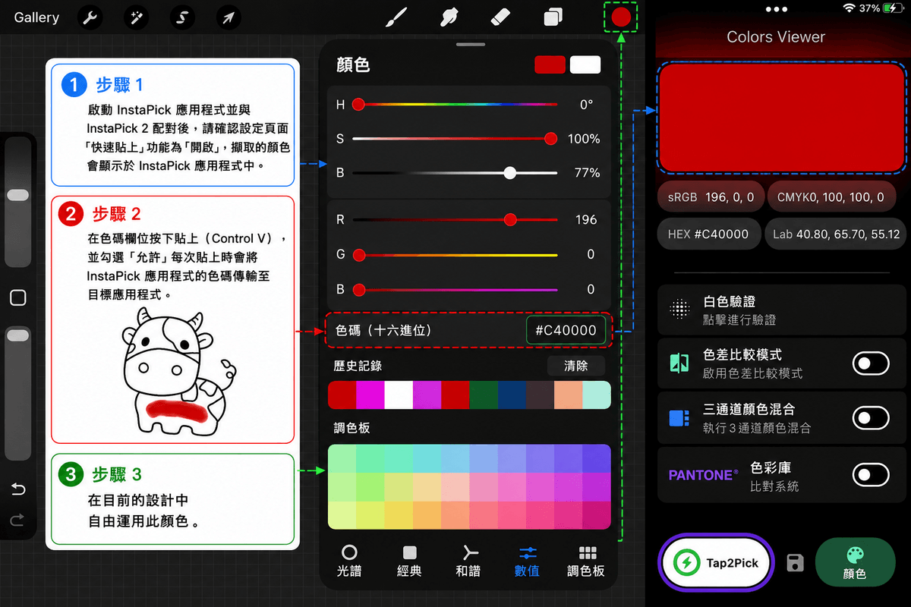
Task: Clear the color history with 清除
Action: [x=576, y=366]
